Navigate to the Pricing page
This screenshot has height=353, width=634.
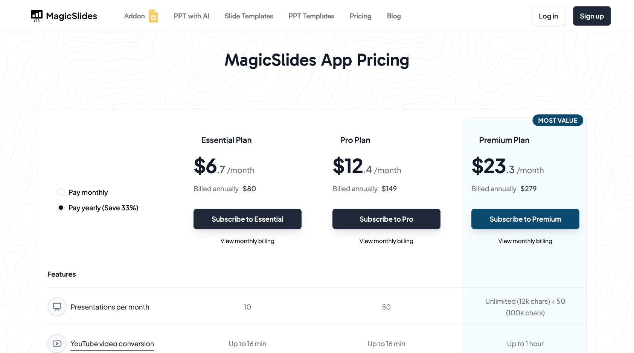[x=360, y=16]
